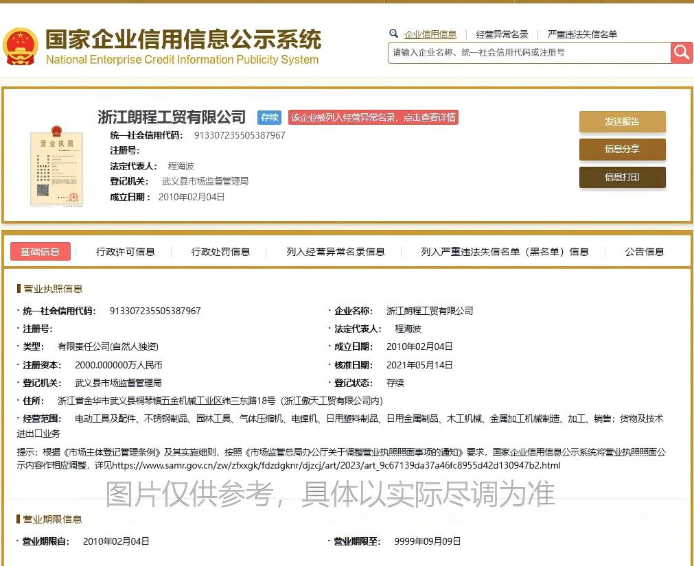This screenshot has width=694, height=566.
Task: Click the 信息打印 button
Action: (x=622, y=177)
